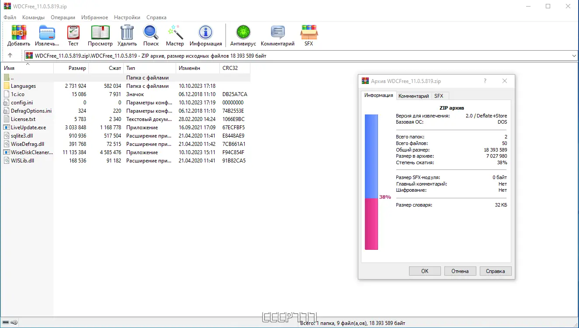Click the date 21.04.2020 11:42
Image resolution: width=579 pixels, height=328 pixels.
[x=197, y=144]
